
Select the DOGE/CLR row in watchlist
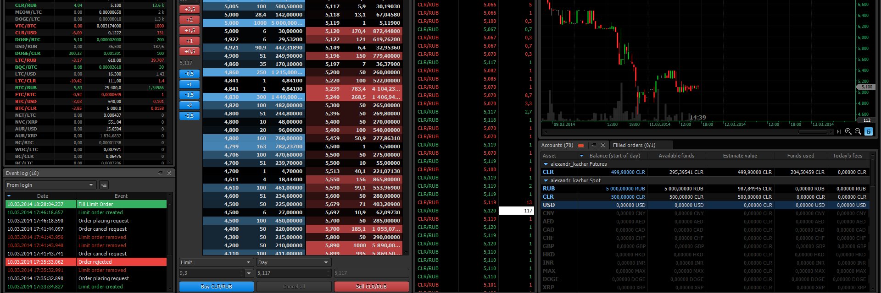pos(85,53)
